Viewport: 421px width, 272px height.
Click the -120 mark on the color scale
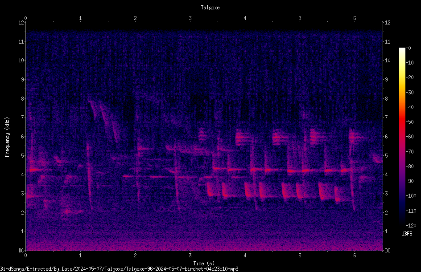(411, 225)
